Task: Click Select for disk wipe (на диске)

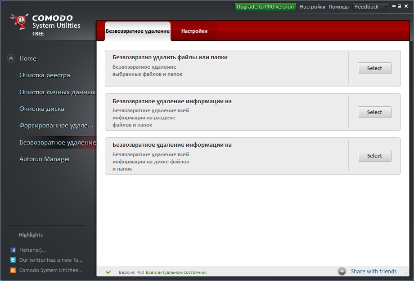Action: (374, 156)
